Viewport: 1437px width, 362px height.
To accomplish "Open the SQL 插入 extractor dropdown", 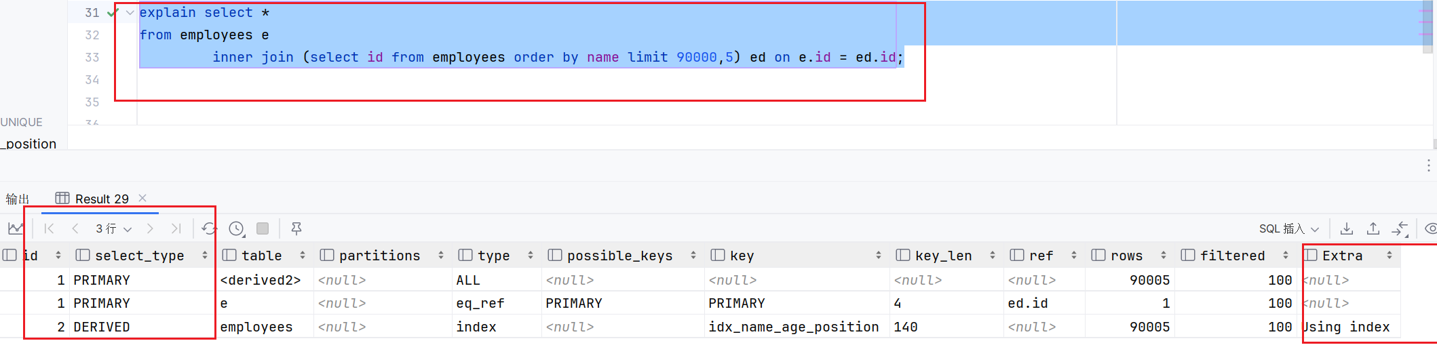I will point(1288,229).
